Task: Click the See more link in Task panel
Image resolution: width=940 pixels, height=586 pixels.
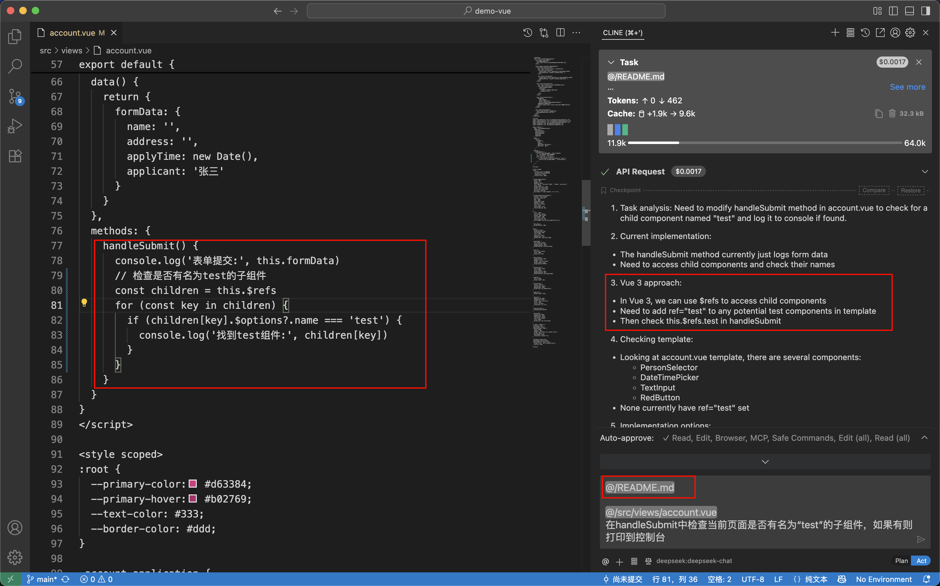Action: pos(907,87)
